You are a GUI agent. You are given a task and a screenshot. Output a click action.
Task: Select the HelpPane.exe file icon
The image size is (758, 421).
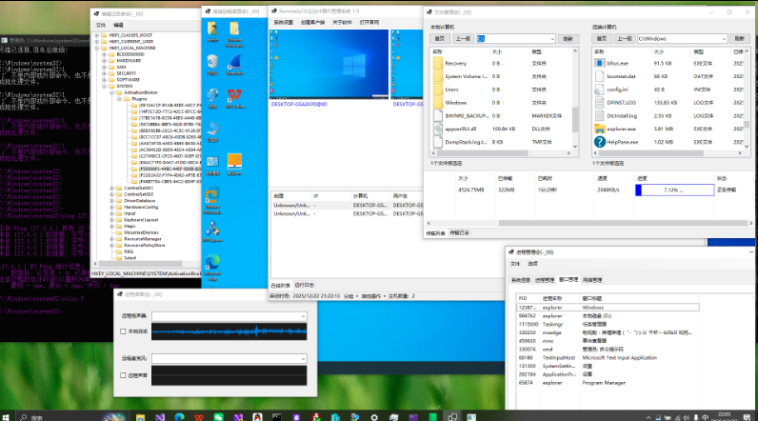598,141
